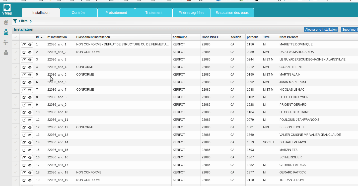
Task: Click the funnel Filtre icon
Action: [x=15, y=21]
